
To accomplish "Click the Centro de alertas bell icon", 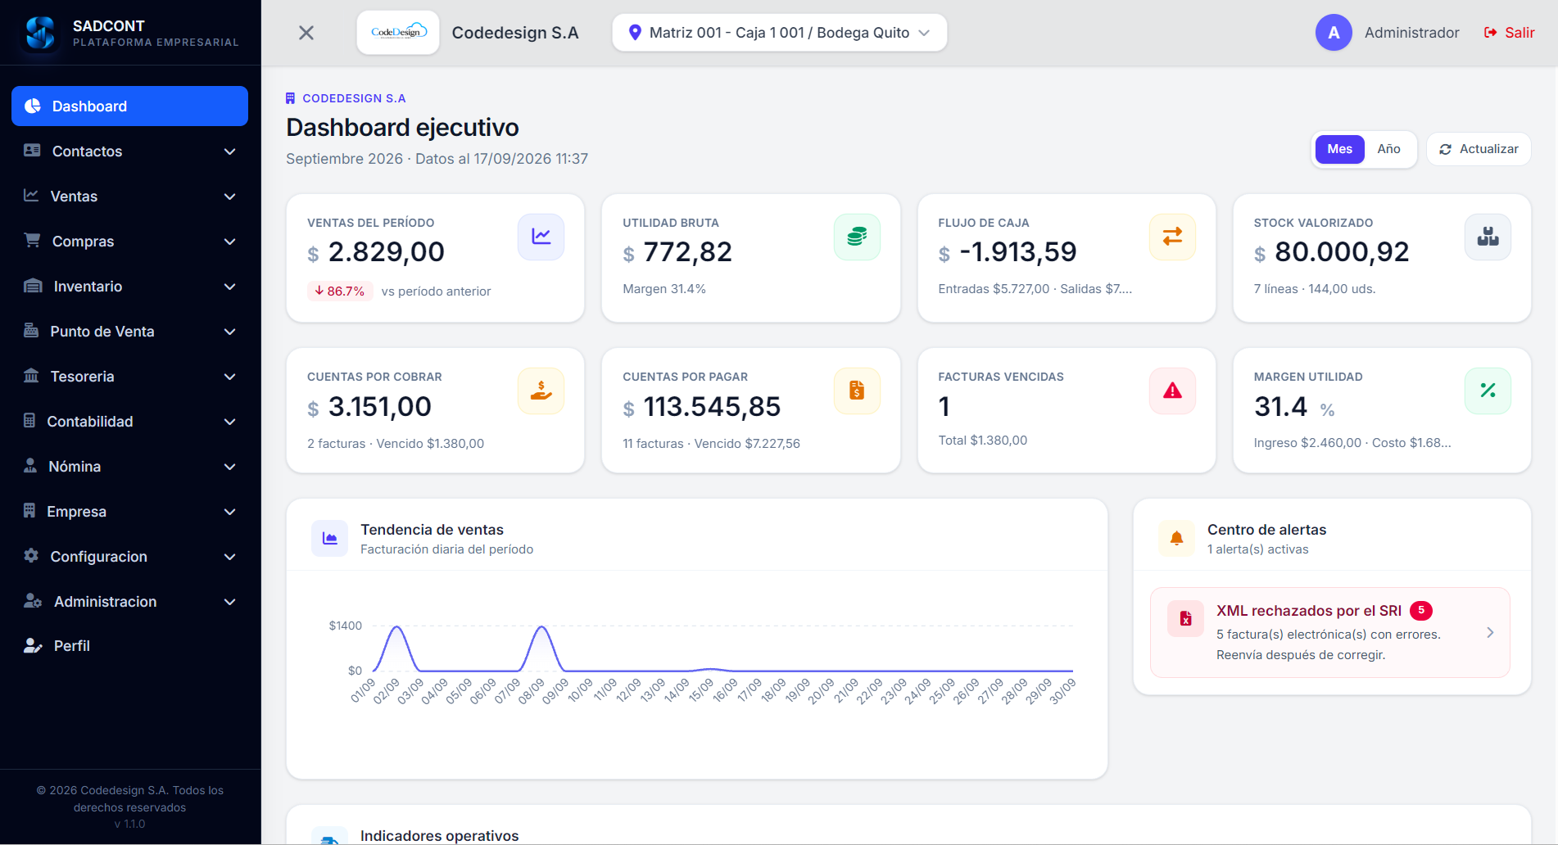I will click(1176, 538).
